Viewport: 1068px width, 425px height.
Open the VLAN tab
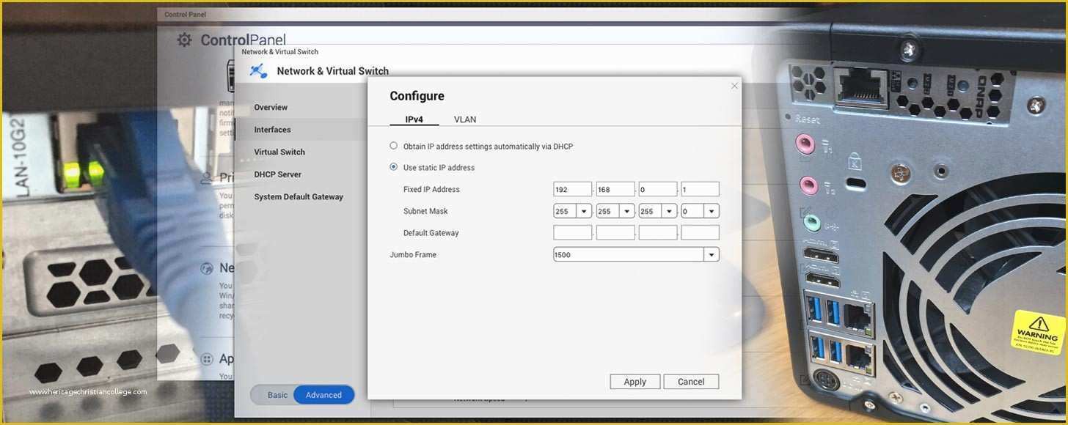[x=465, y=119]
